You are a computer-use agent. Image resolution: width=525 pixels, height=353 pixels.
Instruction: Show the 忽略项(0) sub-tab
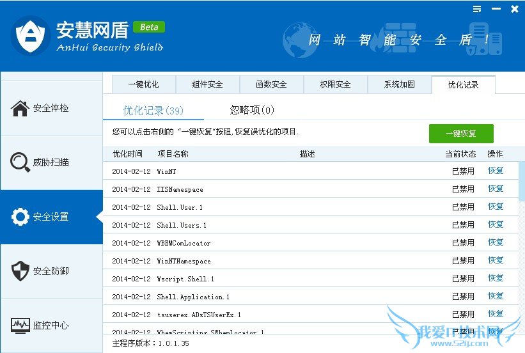(x=252, y=110)
